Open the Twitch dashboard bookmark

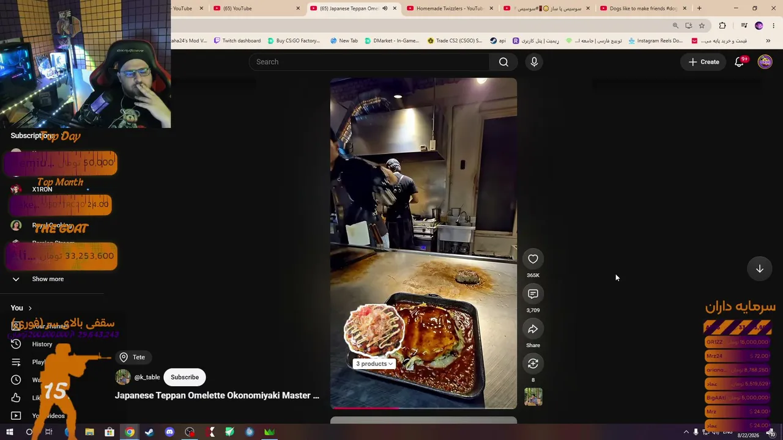pos(237,41)
